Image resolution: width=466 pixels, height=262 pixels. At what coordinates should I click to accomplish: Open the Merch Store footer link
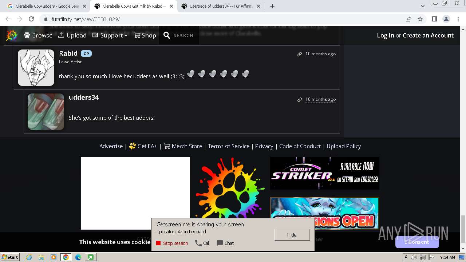pos(183,146)
